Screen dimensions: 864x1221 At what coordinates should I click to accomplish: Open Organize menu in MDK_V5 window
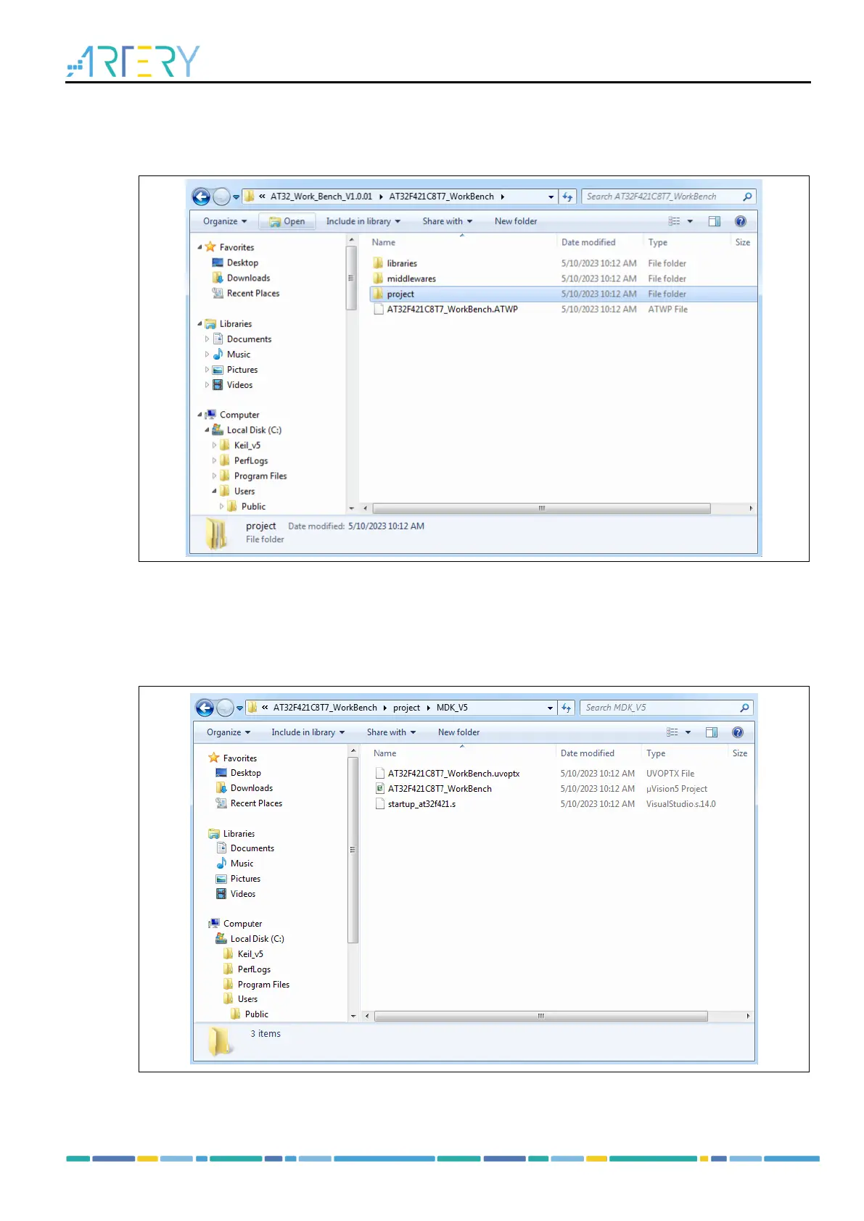click(229, 732)
